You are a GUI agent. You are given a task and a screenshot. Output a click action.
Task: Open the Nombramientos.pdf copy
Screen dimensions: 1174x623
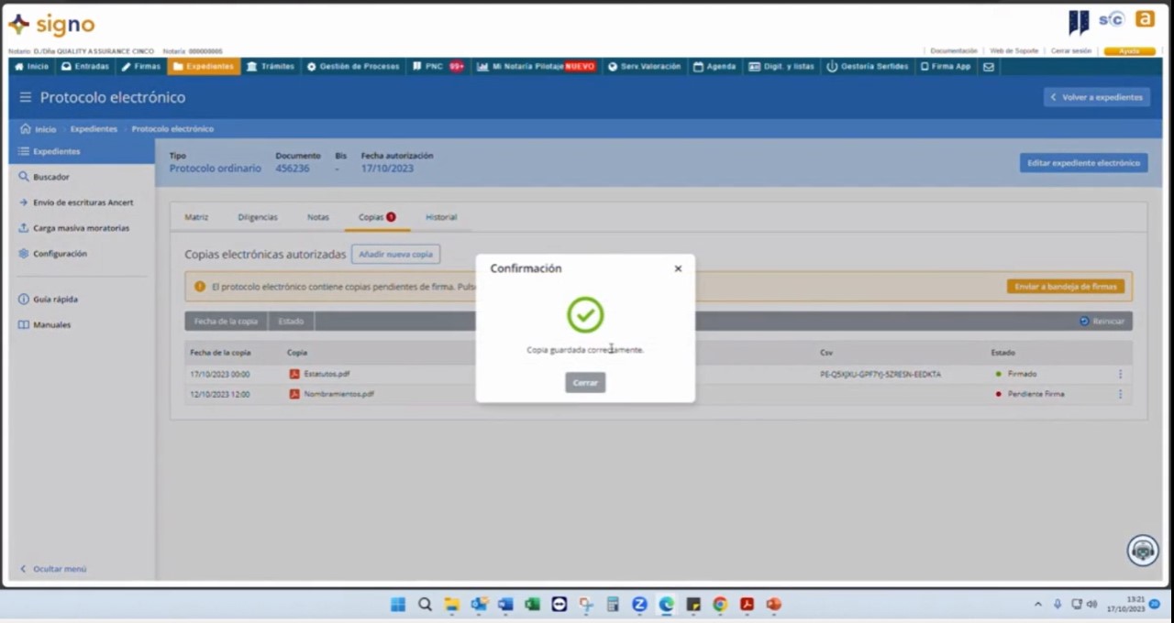pos(338,394)
